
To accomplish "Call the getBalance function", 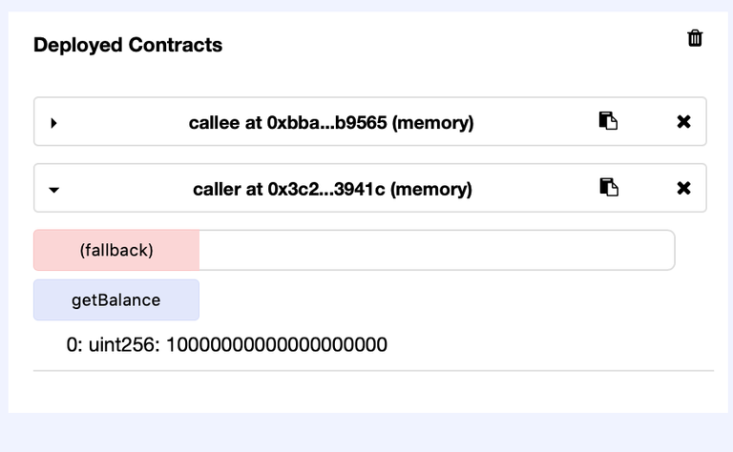I will (x=115, y=300).
